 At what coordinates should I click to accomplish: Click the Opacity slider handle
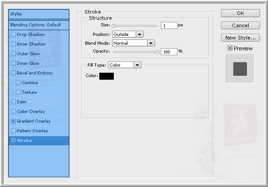pos(157,52)
